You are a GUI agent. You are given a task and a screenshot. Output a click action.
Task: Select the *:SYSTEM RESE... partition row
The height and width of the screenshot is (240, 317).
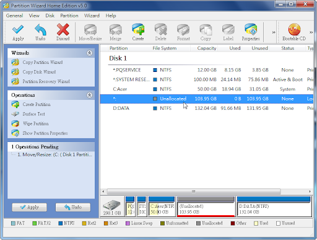(x=207, y=79)
